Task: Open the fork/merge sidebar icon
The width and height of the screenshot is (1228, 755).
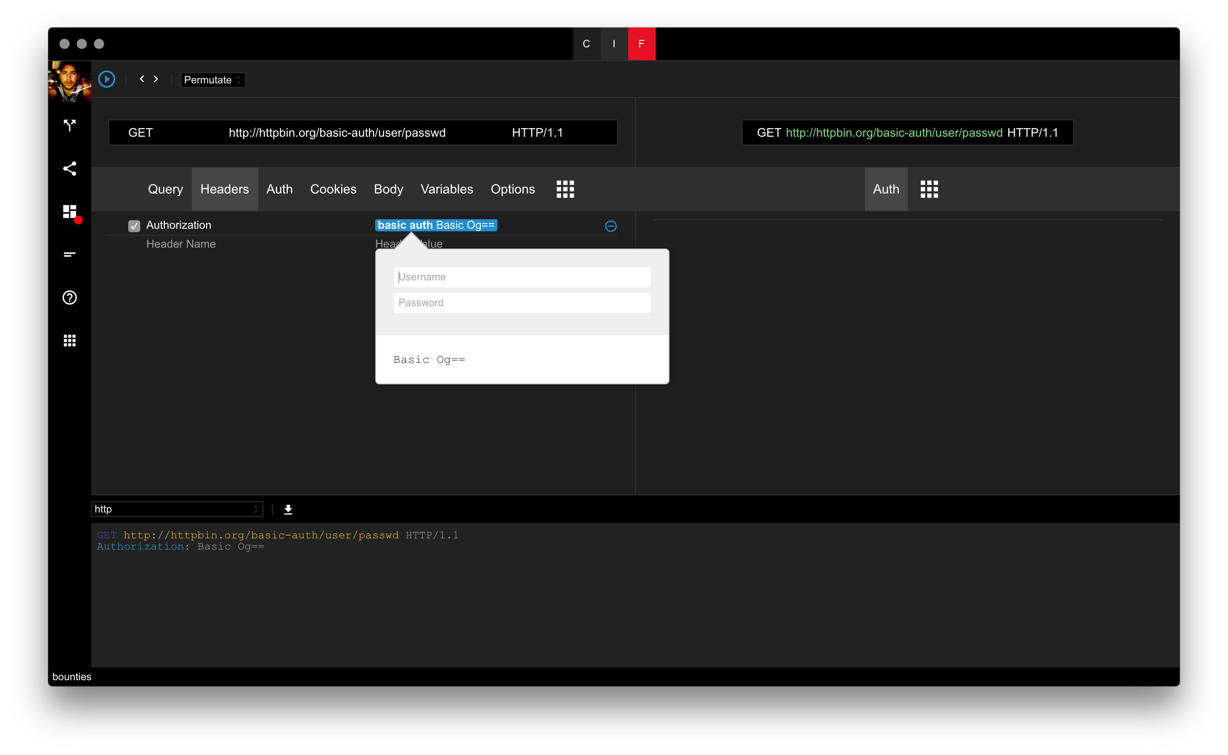Action: point(69,125)
